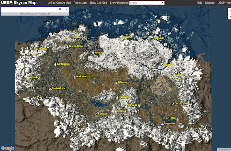Click the Dawnstar marker icon

tap(121, 37)
